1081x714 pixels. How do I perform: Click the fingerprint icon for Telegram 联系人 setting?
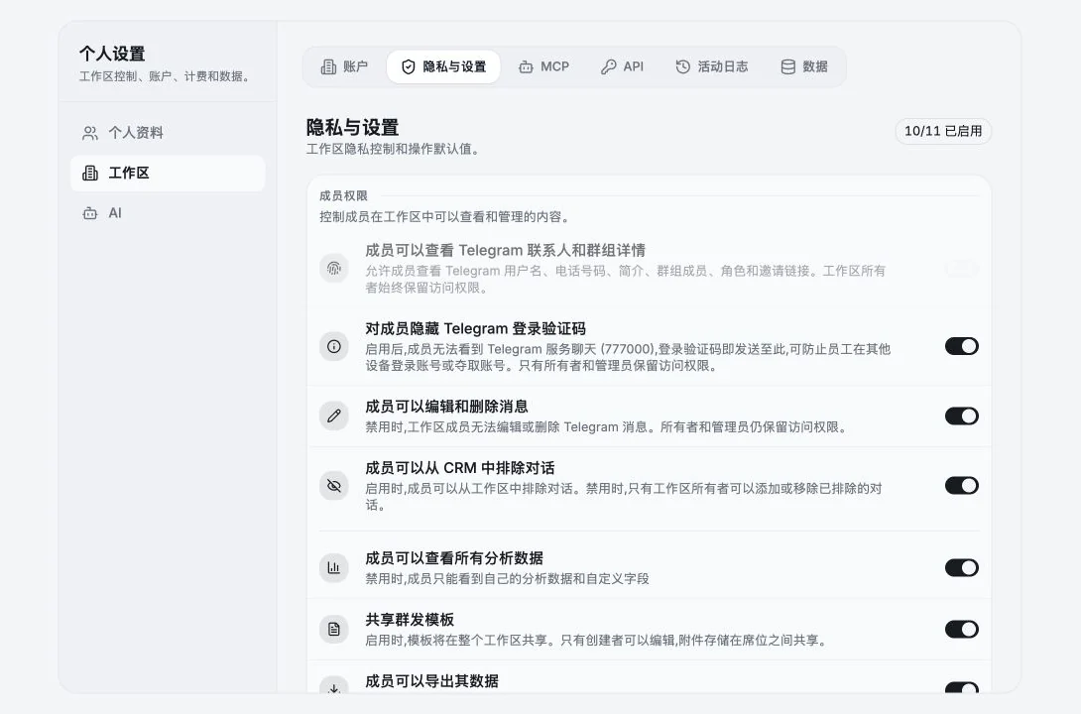[x=333, y=268]
